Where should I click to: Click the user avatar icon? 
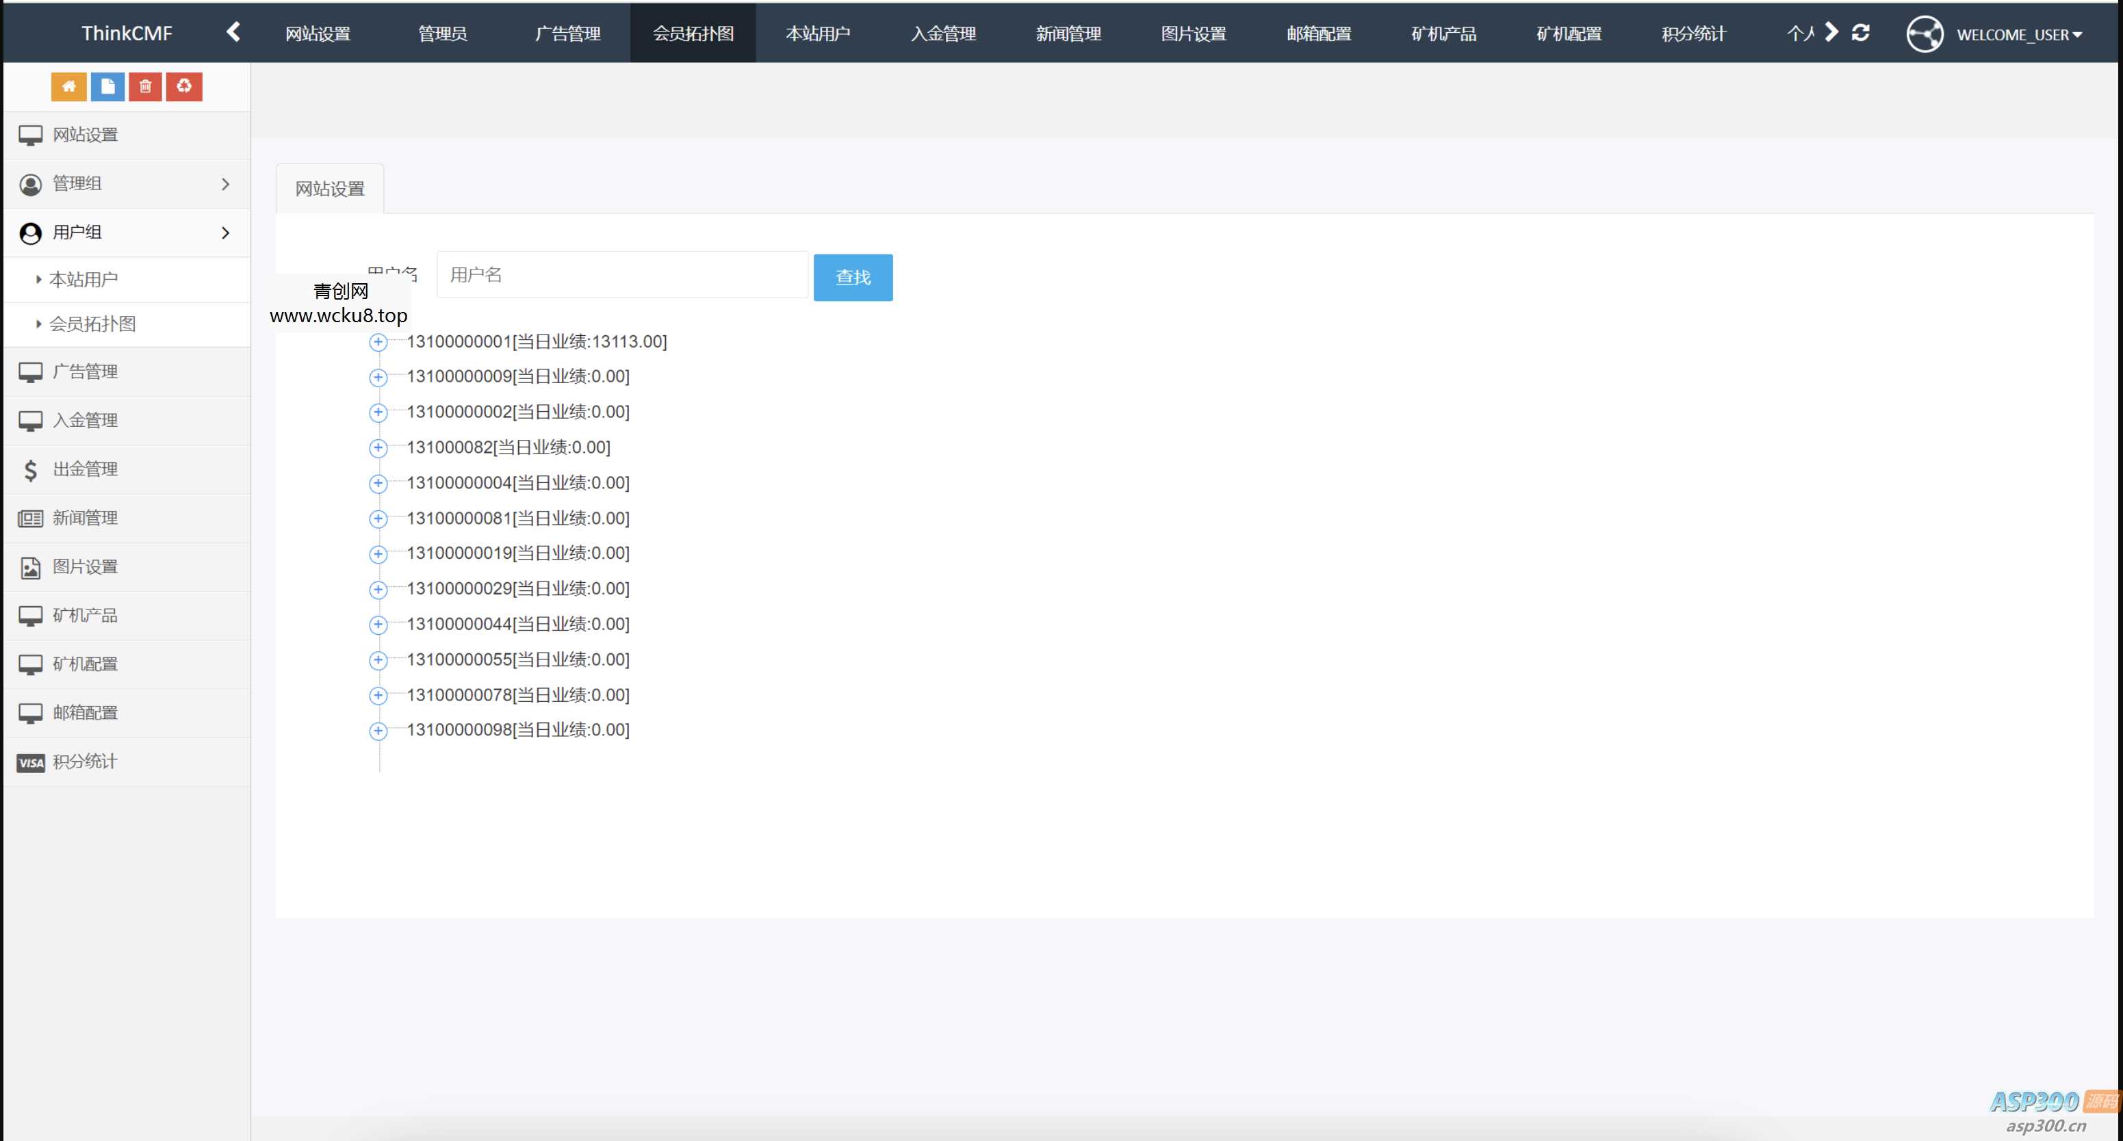coord(1925,35)
